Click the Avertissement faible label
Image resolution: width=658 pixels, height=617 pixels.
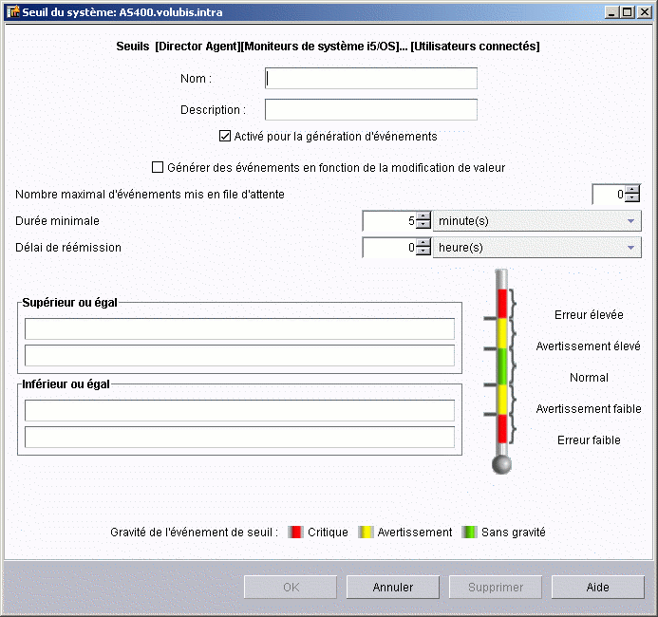(589, 408)
